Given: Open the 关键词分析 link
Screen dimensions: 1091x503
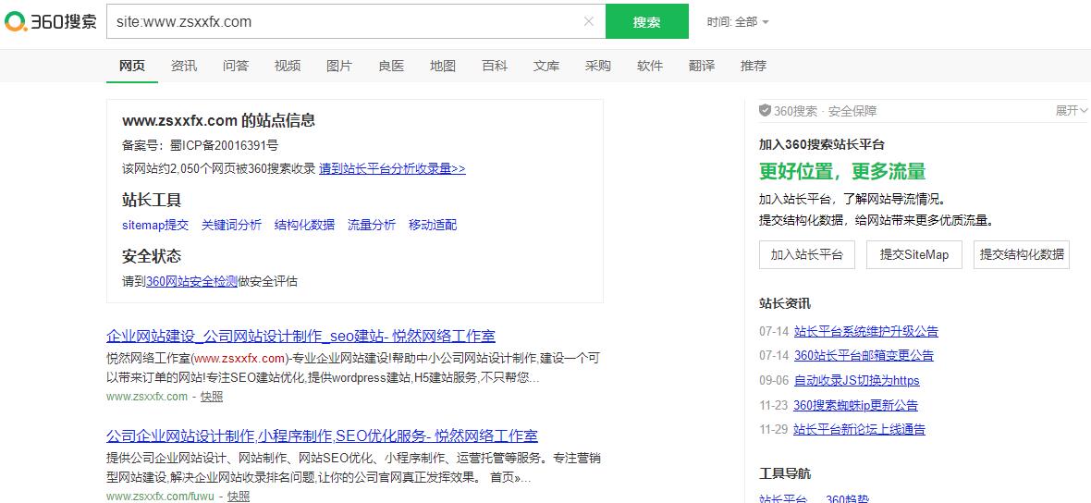Looking at the screenshot, I should pyautogui.click(x=232, y=225).
